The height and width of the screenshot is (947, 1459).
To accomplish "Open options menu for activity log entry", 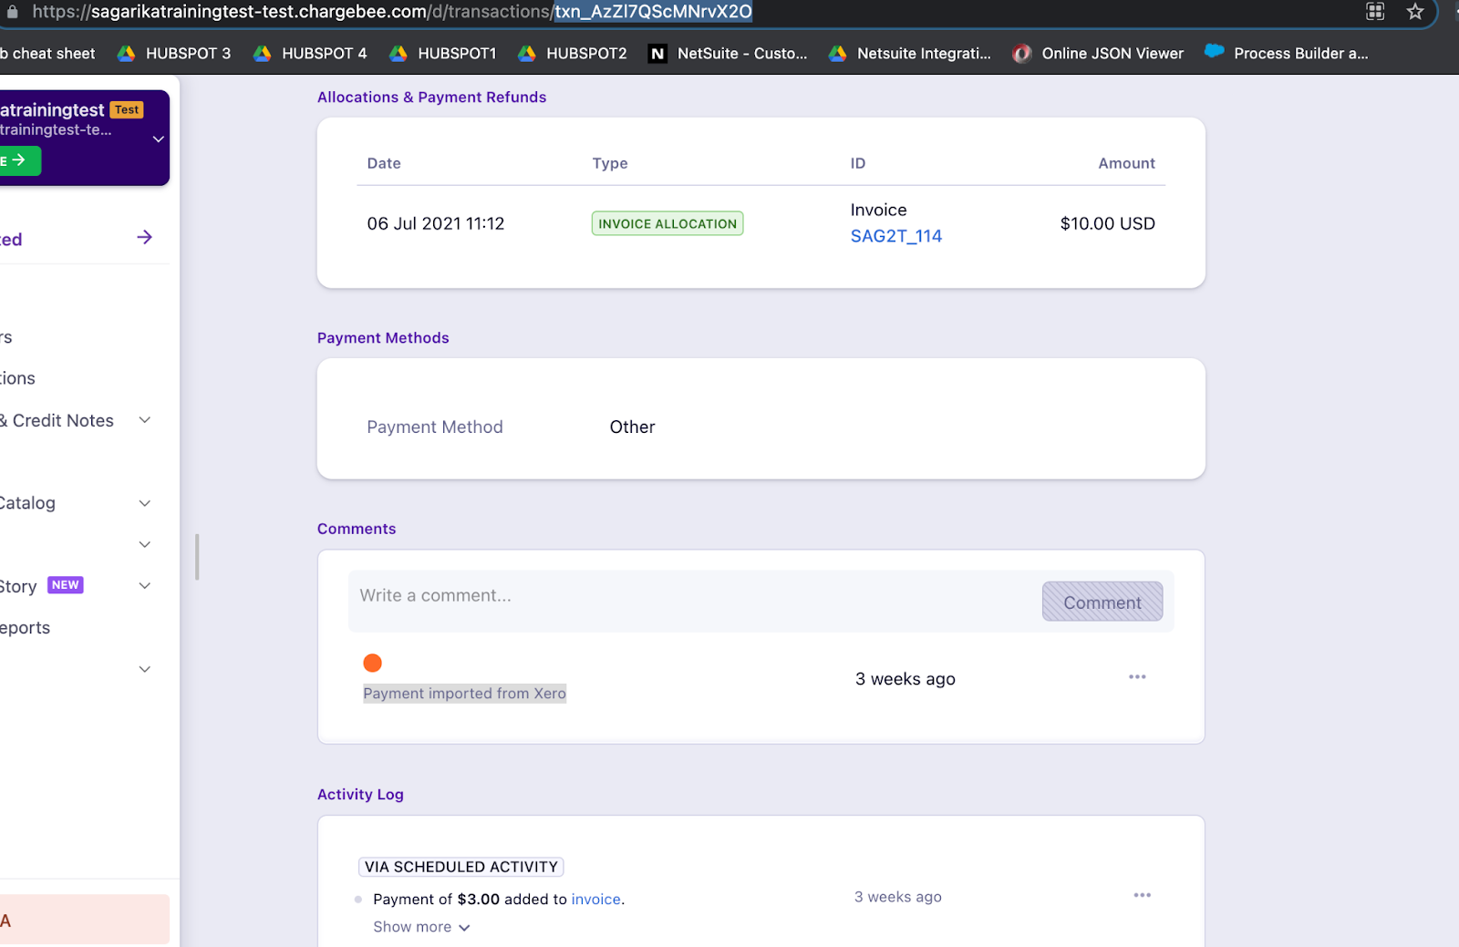I will point(1142,896).
